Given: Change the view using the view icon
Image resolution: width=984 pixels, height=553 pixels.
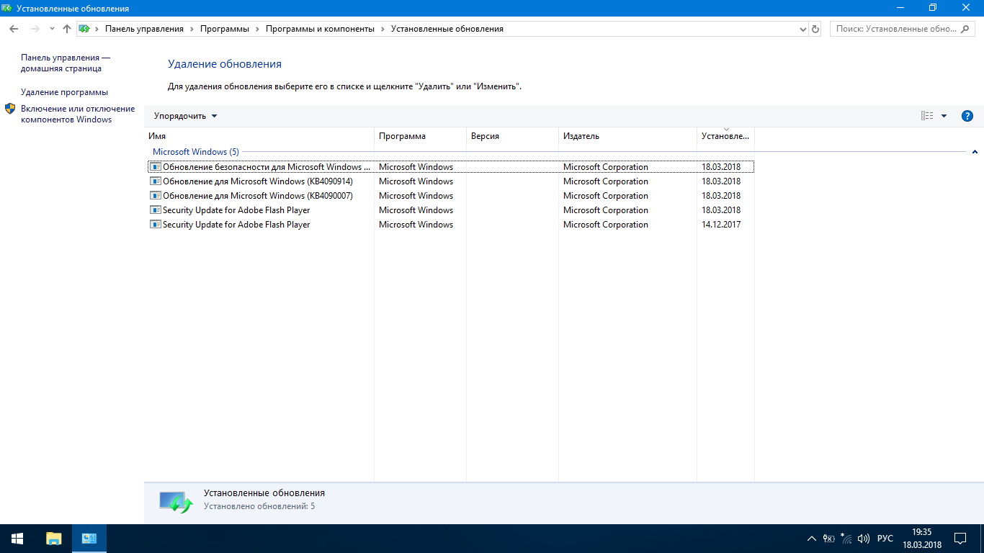Looking at the screenshot, I should click(x=927, y=116).
